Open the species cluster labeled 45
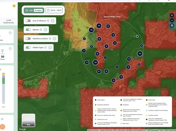 (99, 39)
